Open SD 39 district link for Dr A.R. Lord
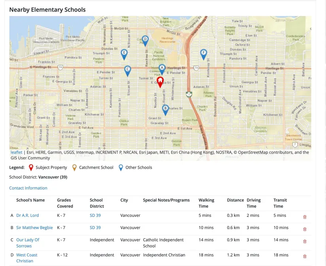The width and height of the screenshot is (326, 266). pyautogui.click(x=95, y=215)
